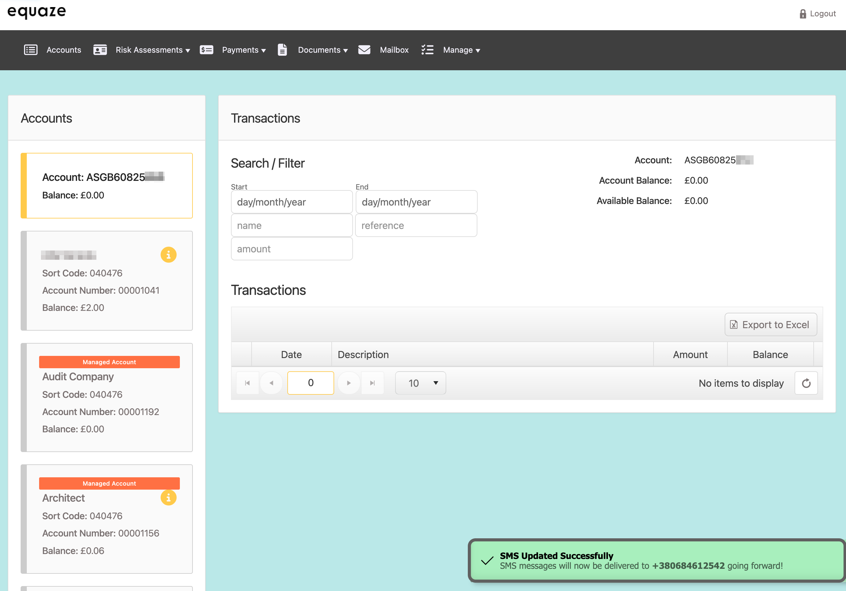Expand the Payments dropdown menu
Viewport: 846px width, 591px height.
[x=244, y=50]
